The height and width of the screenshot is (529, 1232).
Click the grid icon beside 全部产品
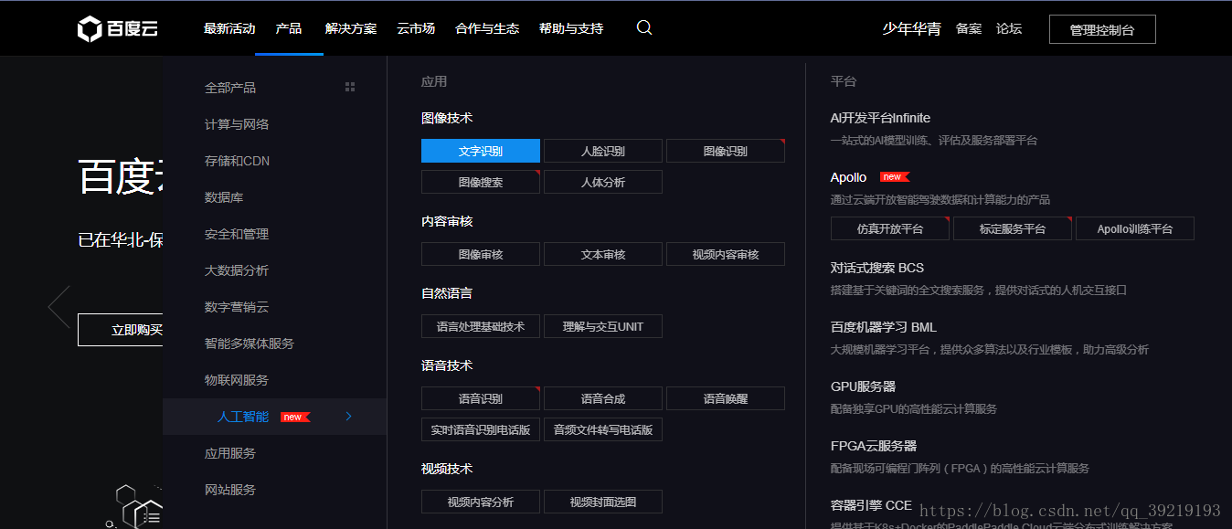(x=349, y=87)
